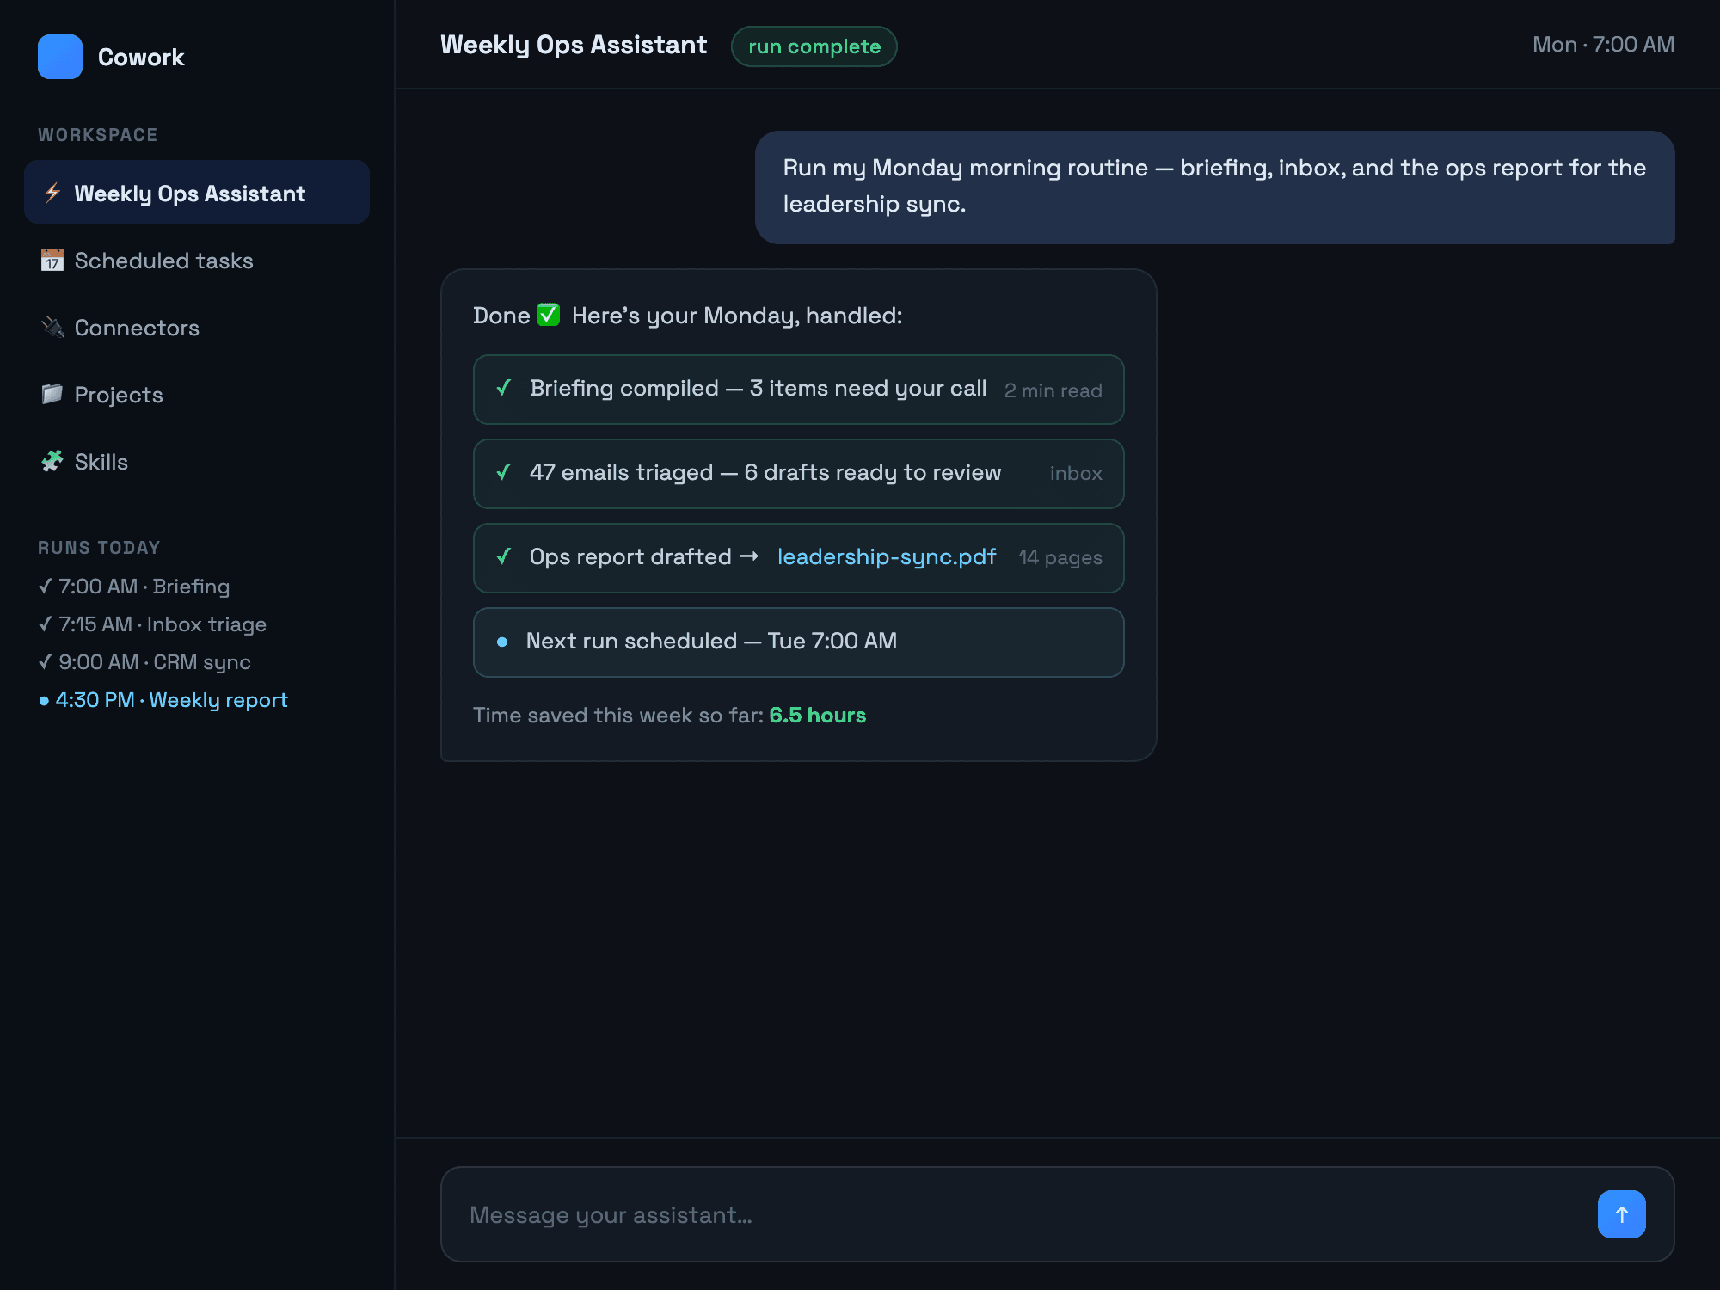
Task: Click the plug icon for Connectors
Action: pyautogui.click(x=52, y=327)
